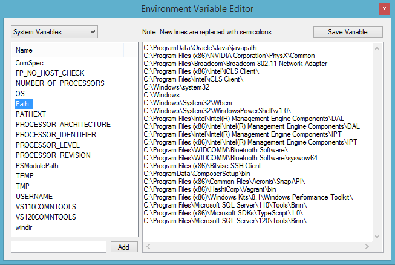Pick the TEMP variable
This screenshot has width=395, height=265.
click(x=25, y=175)
